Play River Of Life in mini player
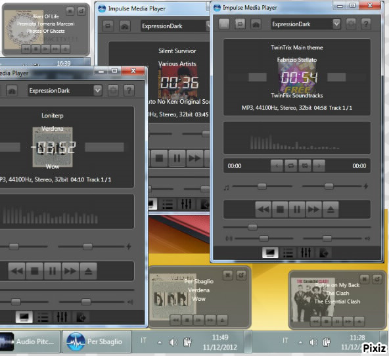 coord(45,49)
